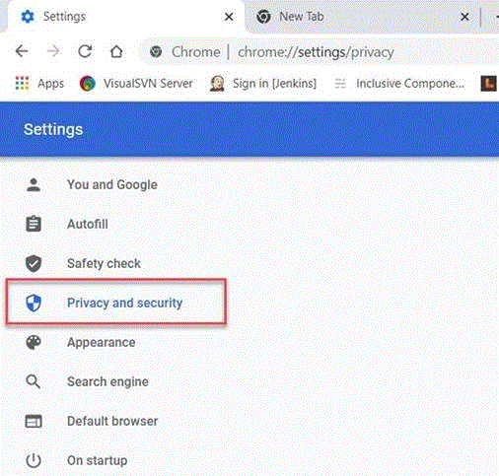Select Privacy and security in sidebar
The image size is (499, 476).
pyautogui.click(x=116, y=303)
